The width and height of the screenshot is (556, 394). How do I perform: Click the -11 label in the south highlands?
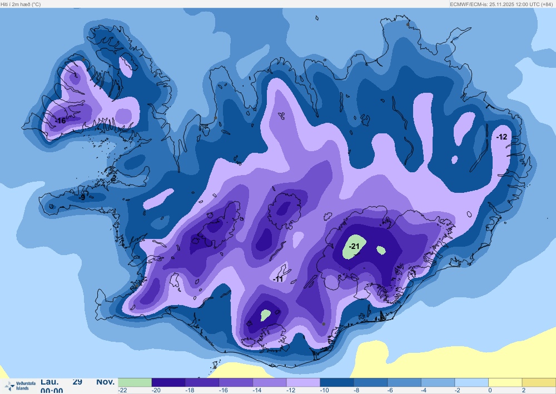pyautogui.click(x=278, y=279)
